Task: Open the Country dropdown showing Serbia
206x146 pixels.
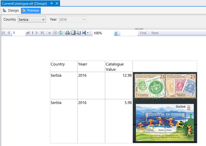Action: pyautogui.click(x=32, y=20)
